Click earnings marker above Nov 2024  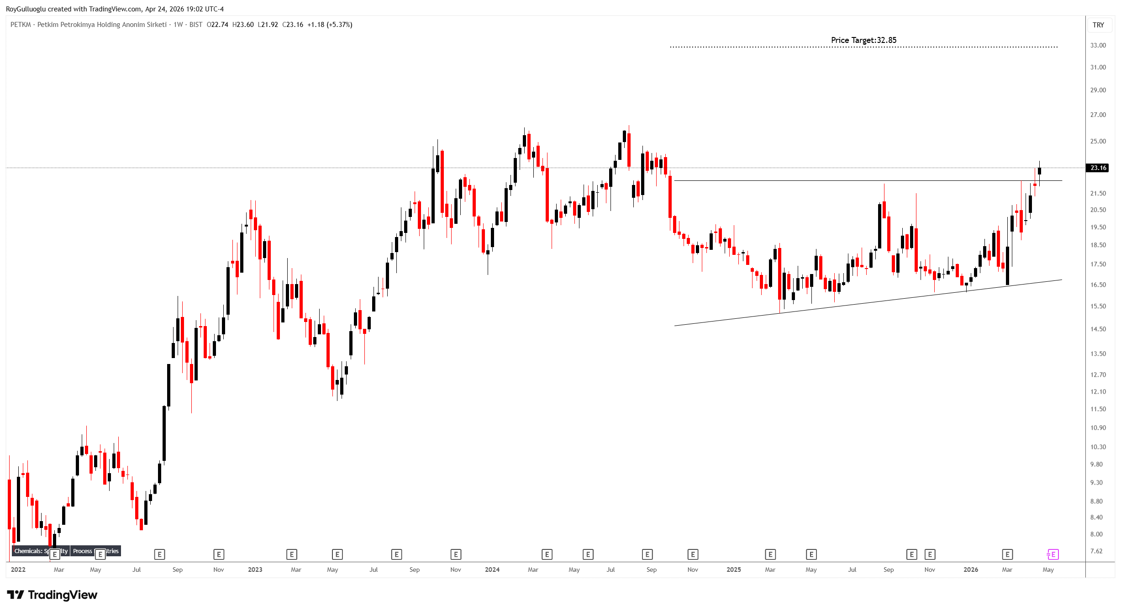[x=693, y=554]
